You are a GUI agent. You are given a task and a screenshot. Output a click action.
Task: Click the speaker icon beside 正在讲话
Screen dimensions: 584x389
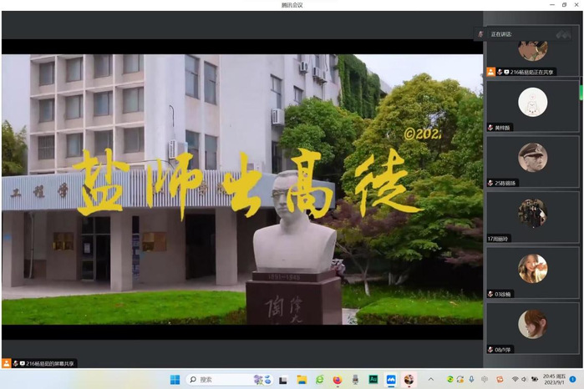tap(480, 34)
